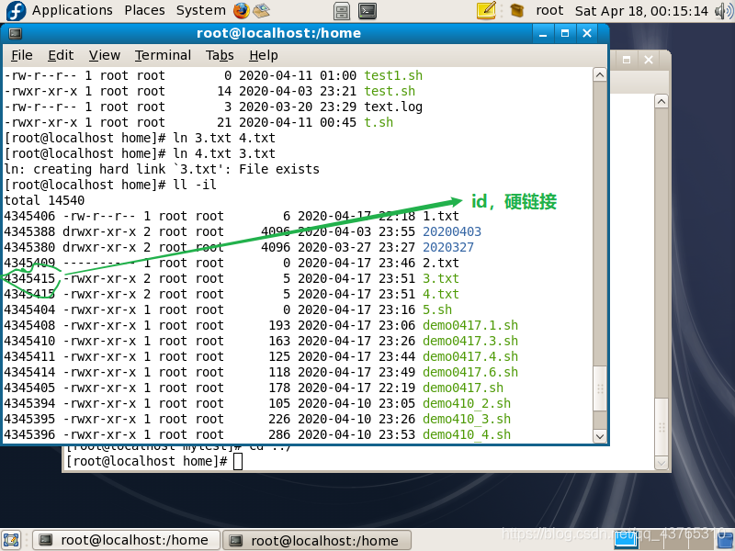Click the text.log filename
The height and width of the screenshot is (551, 735).
point(393,107)
